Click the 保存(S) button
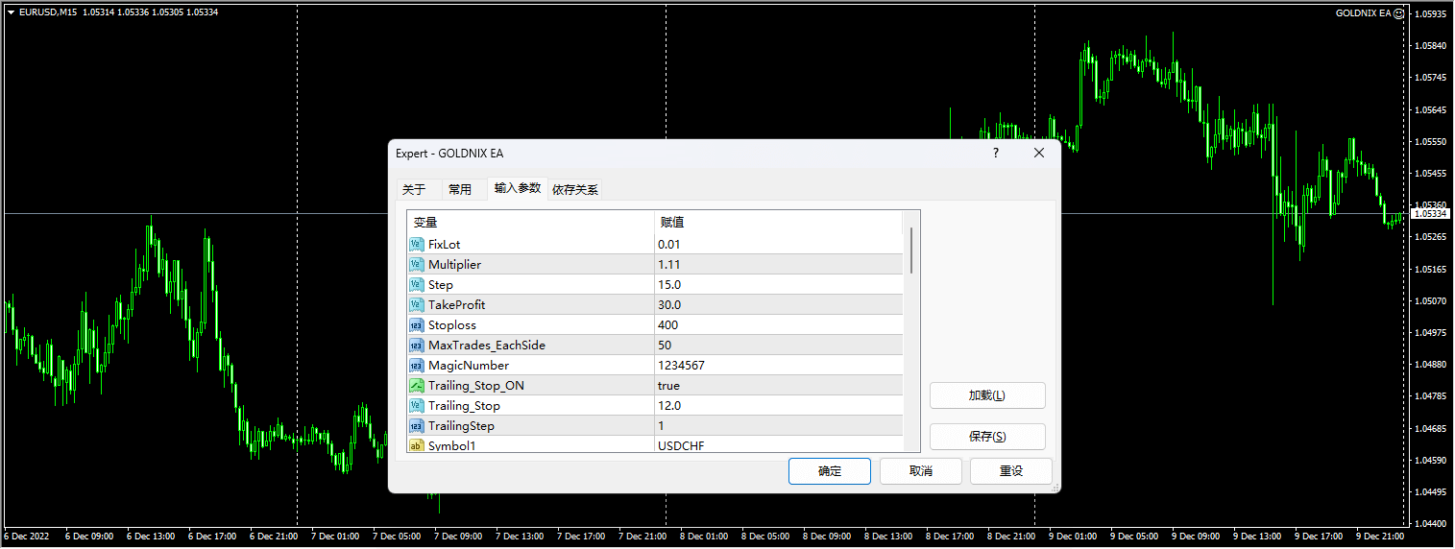The height and width of the screenshot is (549, 1455). [x=986, y=437]
